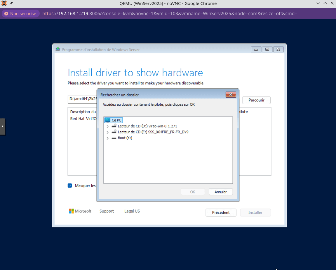Click the D: CD drive icon

click(x=114, y=126)
